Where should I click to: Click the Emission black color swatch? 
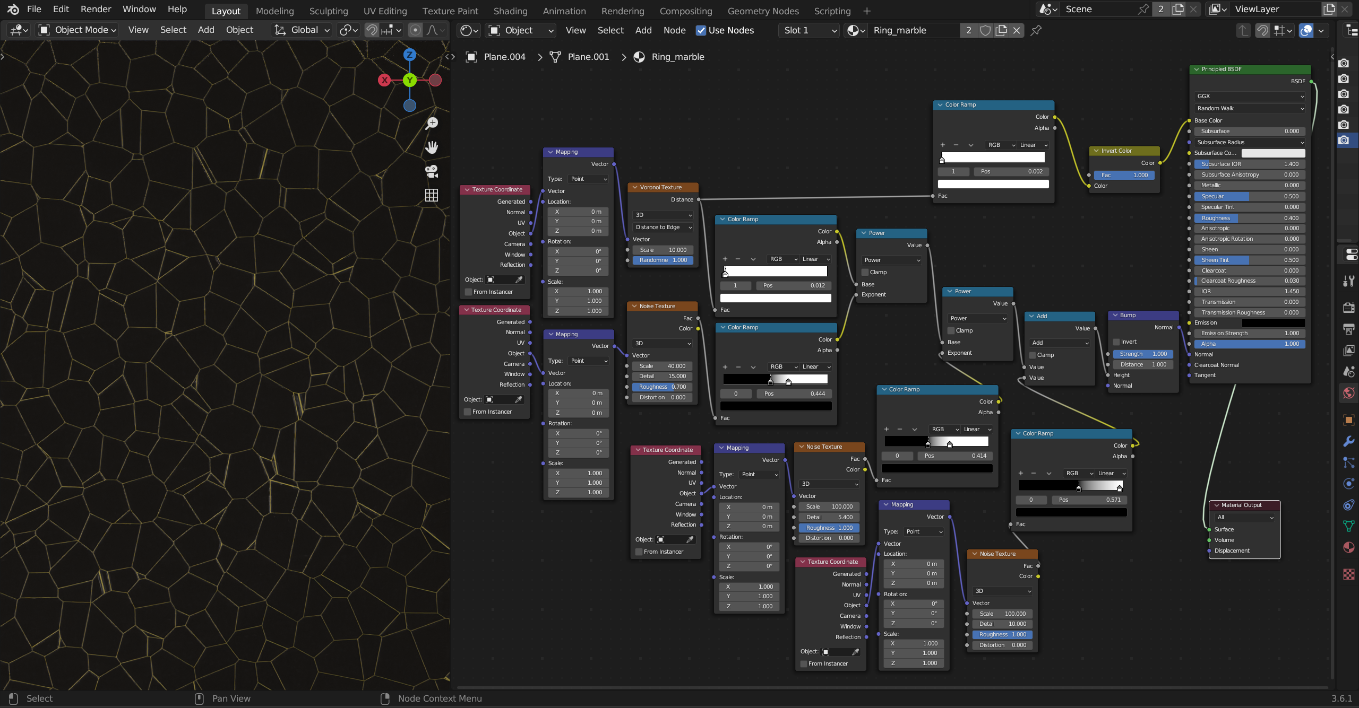(1272, 322)
